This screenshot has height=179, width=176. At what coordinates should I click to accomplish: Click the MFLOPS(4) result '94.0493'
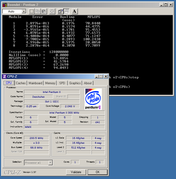point(61,68)
